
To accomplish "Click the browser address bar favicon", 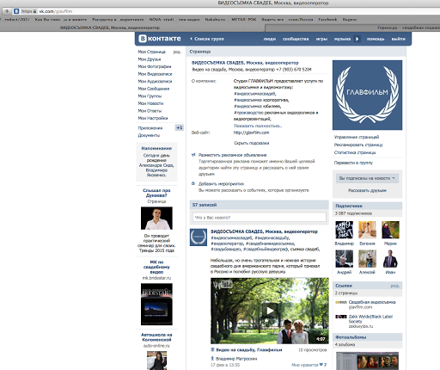I will [x=16, y=11].
